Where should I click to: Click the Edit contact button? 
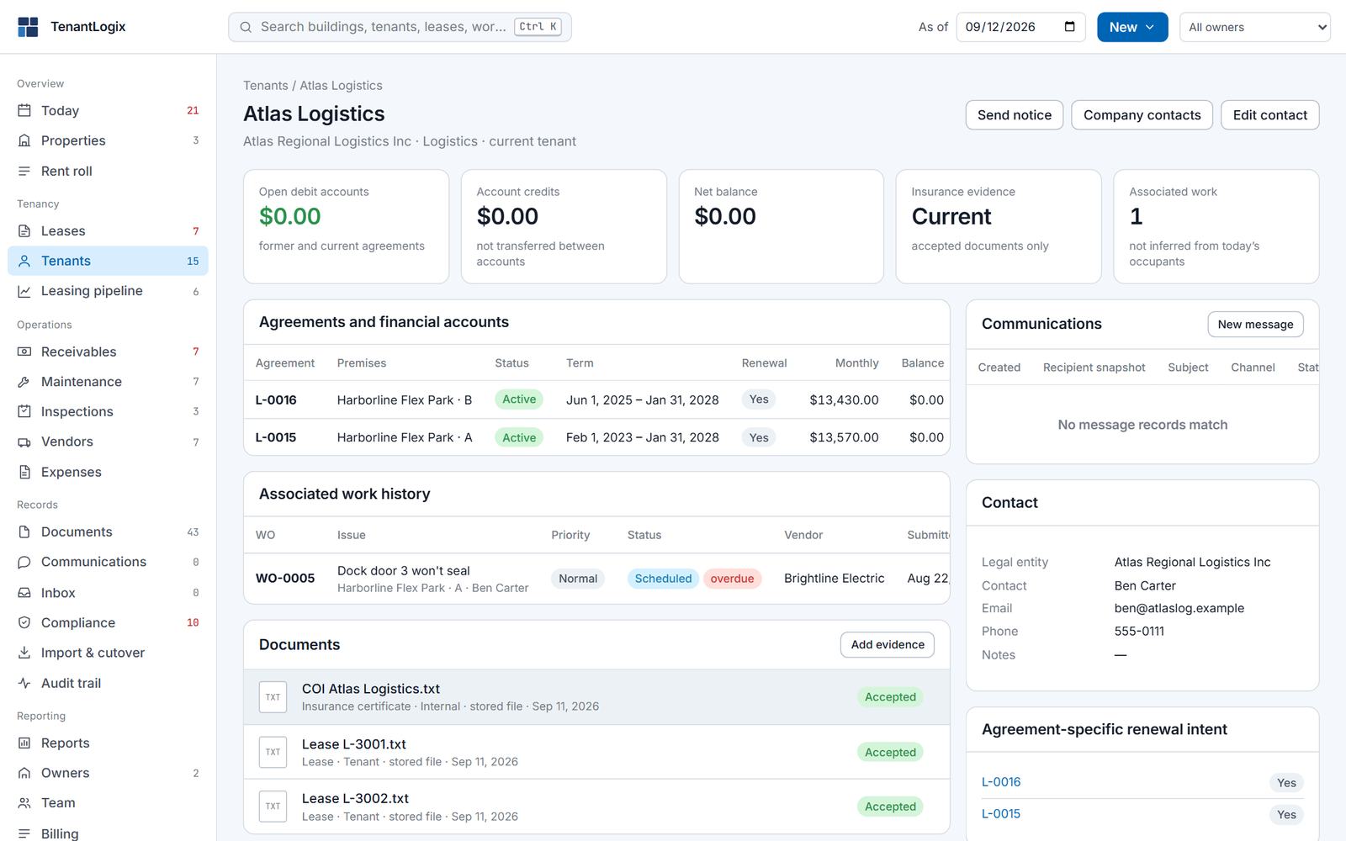[x=1270, y=115]
